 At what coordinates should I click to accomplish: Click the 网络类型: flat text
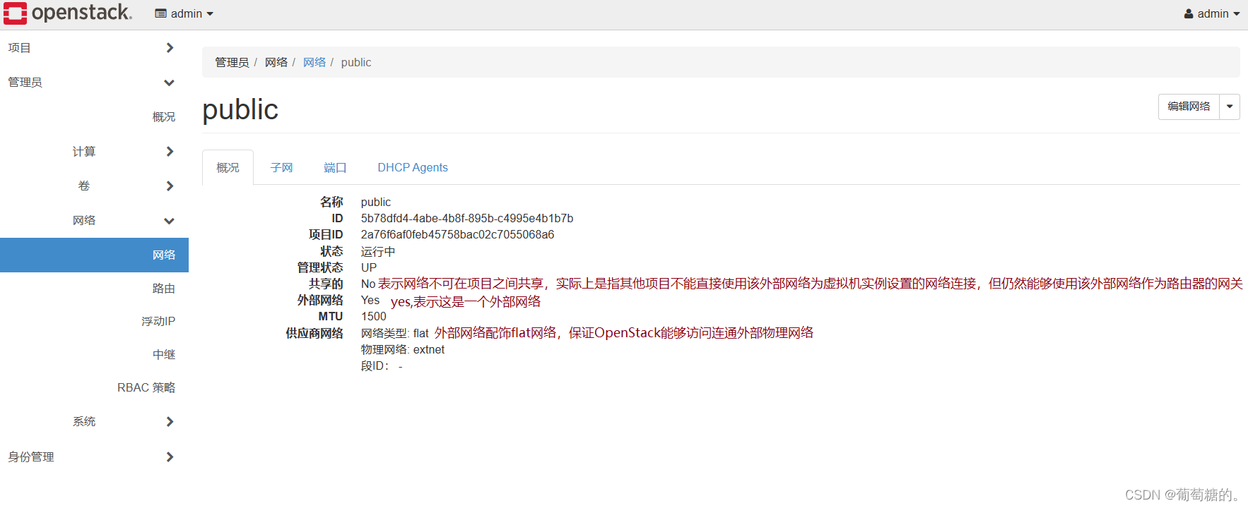pos(395,334)
